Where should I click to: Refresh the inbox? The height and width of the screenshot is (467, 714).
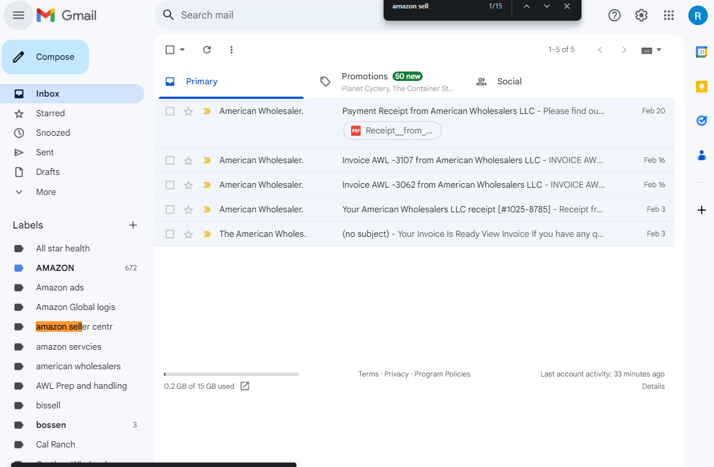pos(207,50)
